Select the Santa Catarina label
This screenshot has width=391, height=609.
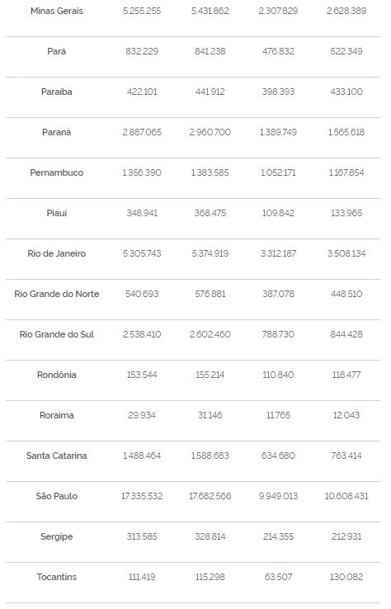click(57, 456)
